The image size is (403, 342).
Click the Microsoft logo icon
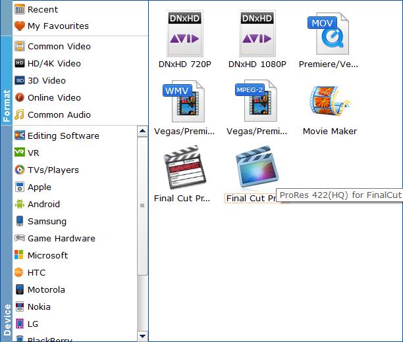19,255
